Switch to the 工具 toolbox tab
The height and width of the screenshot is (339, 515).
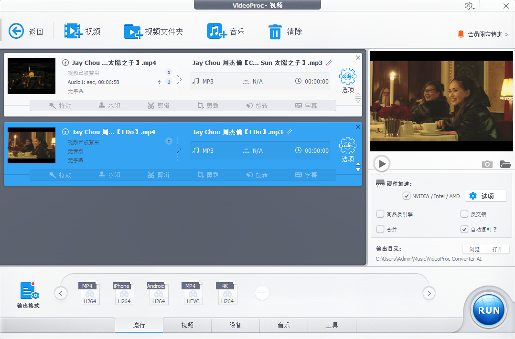[332, 325]
